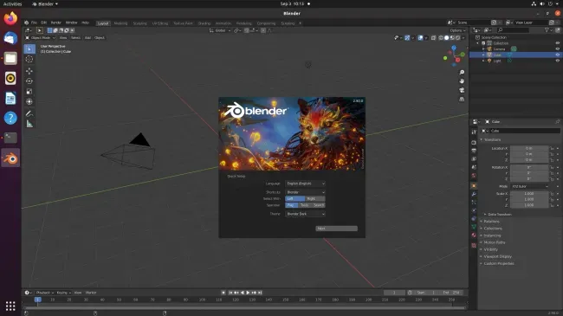Hide the Light in the outliner
Screen dimensions: 563x316
click(x=557, y=61)
